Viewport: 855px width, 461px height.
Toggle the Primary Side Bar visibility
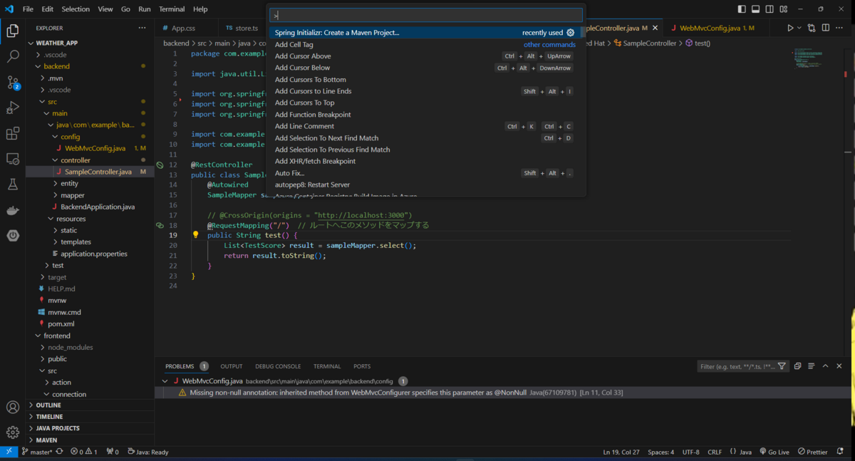click(741, 8)
